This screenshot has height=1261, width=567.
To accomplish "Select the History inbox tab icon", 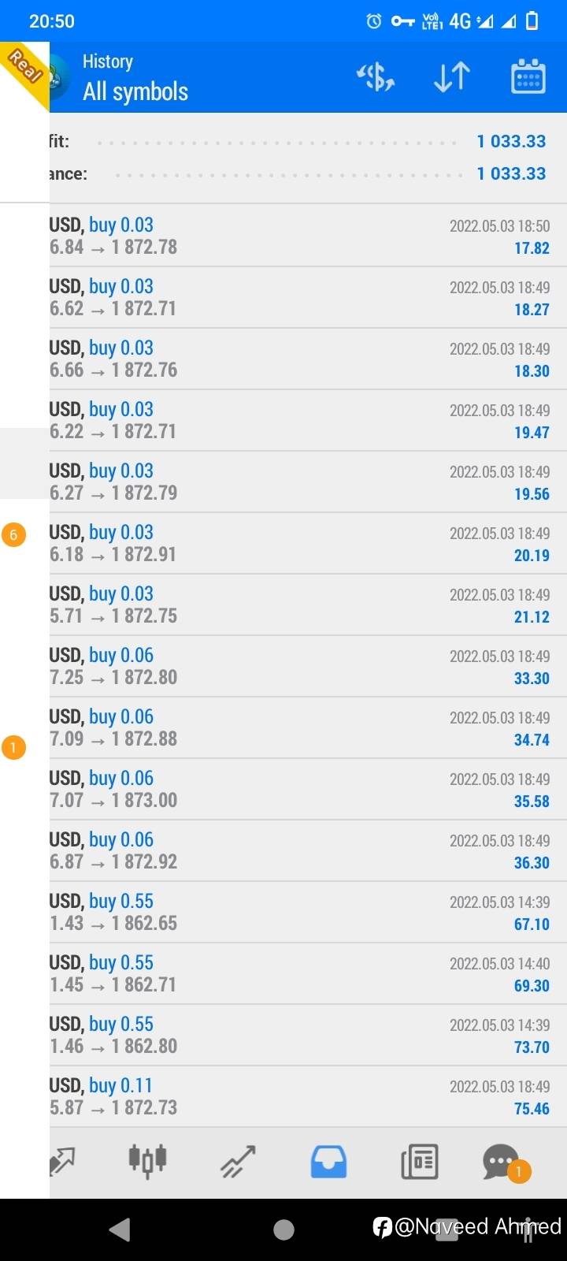I will [x=328, y=1161].
